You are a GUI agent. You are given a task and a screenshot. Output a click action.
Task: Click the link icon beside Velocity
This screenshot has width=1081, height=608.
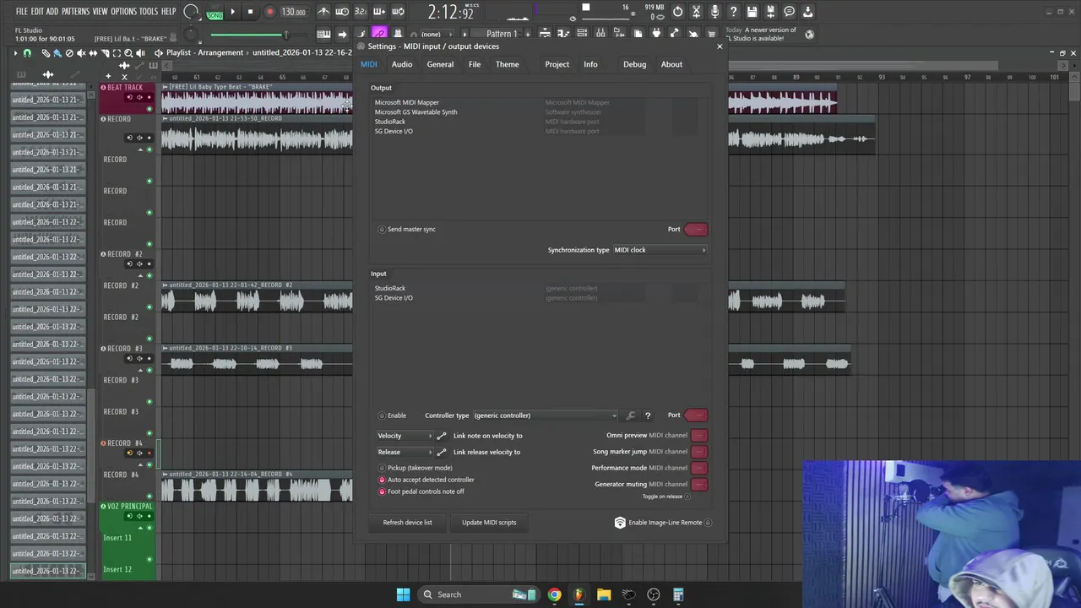click(441, 436)
